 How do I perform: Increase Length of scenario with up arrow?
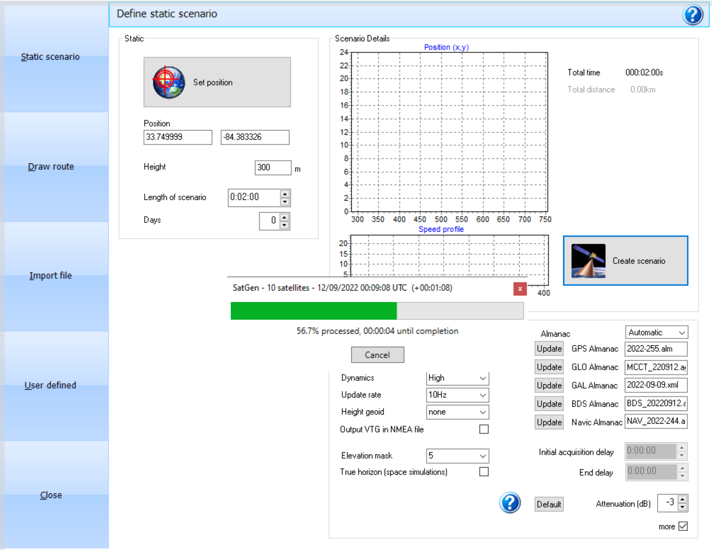(285, 194)
